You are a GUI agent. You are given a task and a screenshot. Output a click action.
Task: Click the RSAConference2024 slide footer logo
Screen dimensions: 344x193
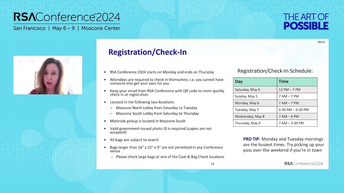[x=304, y=164]
